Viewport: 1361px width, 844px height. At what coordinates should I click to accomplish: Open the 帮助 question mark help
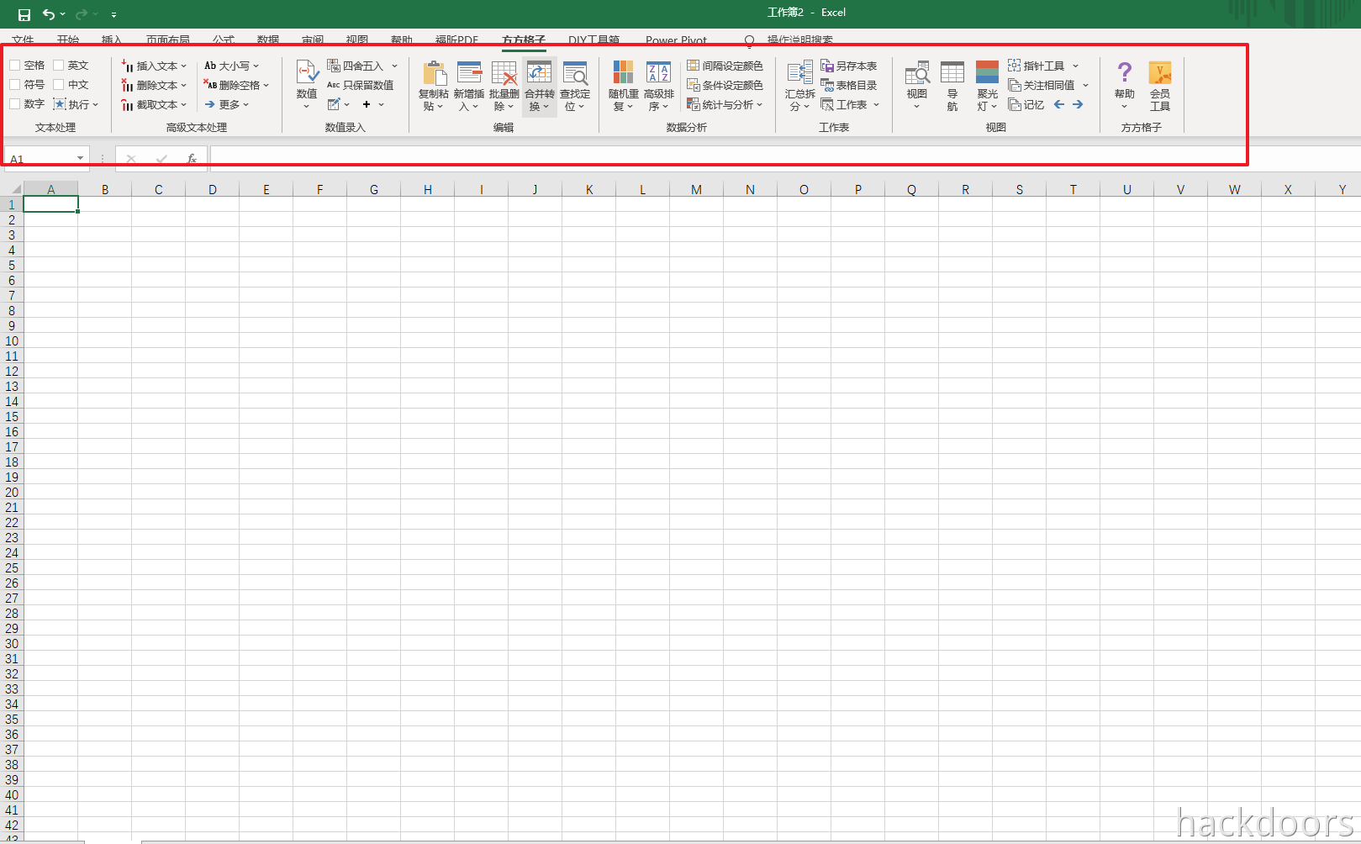[1125, 85]
